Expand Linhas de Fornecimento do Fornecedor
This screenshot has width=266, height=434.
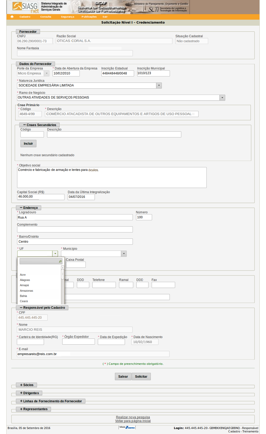click(51, 401)
